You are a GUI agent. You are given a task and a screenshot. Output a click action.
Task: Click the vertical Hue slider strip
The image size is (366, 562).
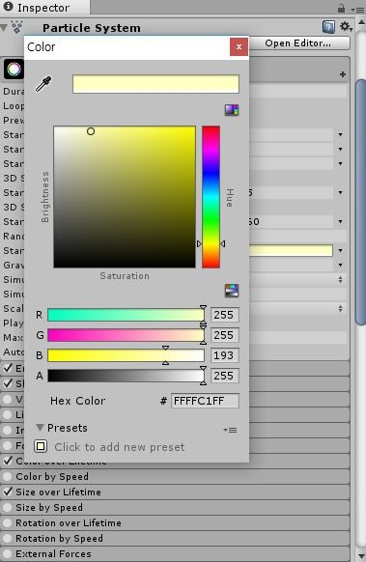coord(211,197)
